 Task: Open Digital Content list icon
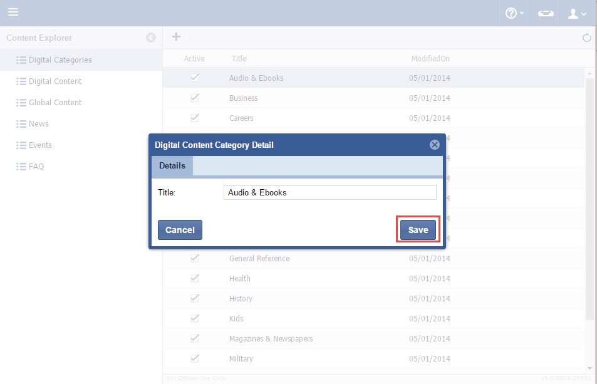(21, 81)
